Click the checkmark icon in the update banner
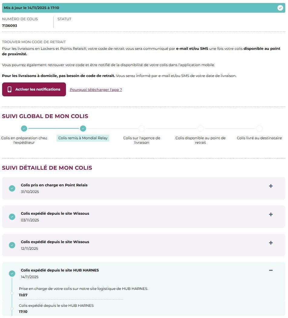Screen dimensions: 288x318 [x=280, y=8]
